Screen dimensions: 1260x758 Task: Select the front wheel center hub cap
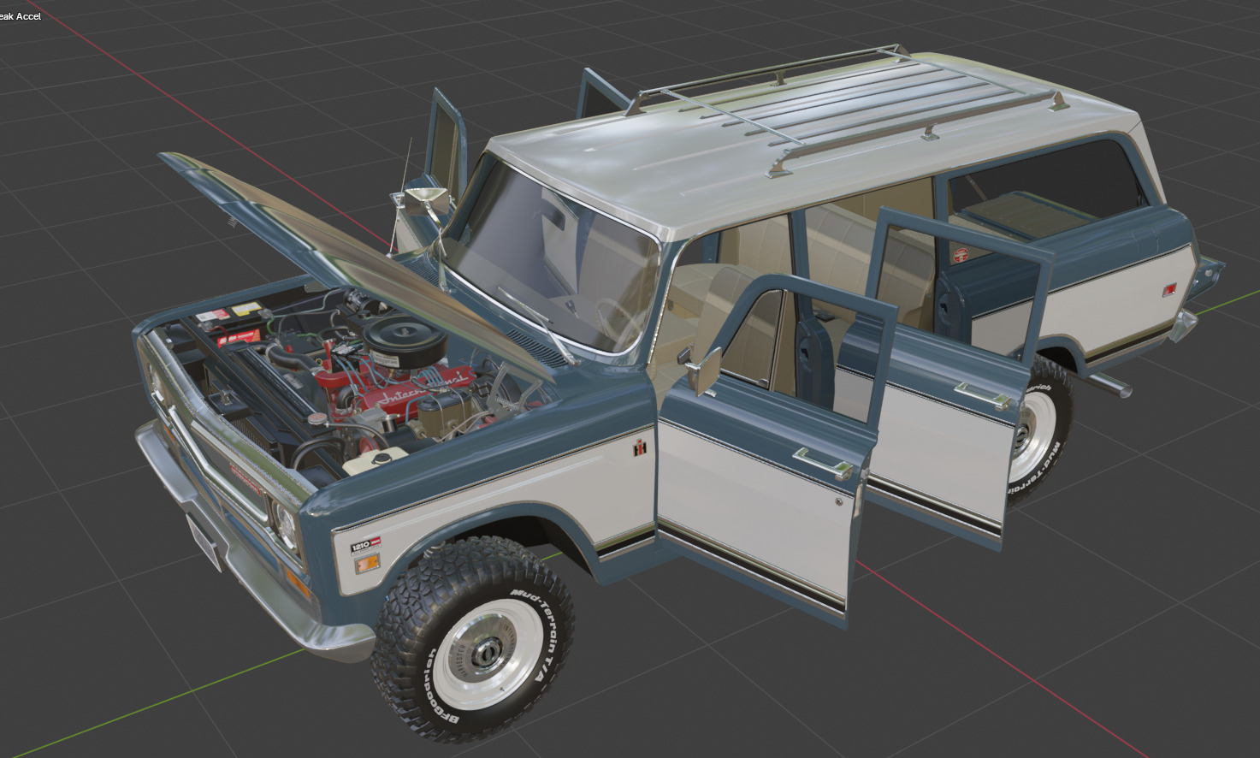point(490,653)
